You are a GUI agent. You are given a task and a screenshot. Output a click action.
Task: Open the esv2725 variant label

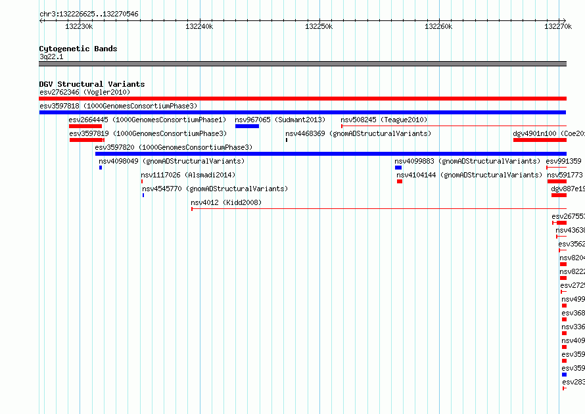[573, 285]
